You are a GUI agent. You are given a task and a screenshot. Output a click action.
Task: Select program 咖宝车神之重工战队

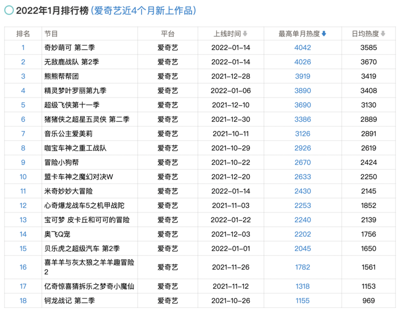[75, 148]
